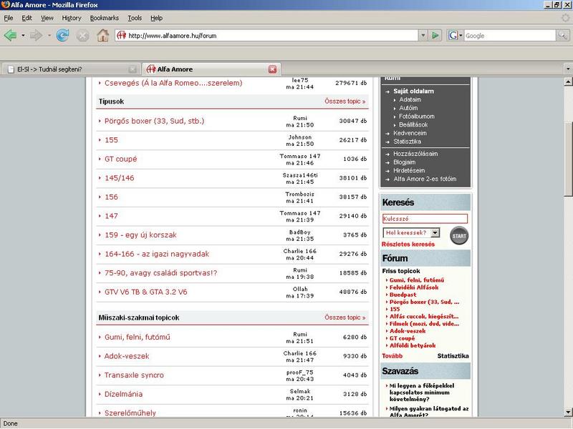Open the Autóim sidebar link
Image resolution: width=573 pixels, height=429 pixels.
[408, 108]
